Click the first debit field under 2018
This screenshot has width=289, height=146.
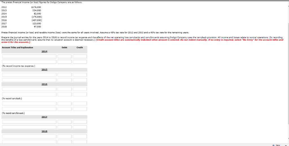[65, 136]
